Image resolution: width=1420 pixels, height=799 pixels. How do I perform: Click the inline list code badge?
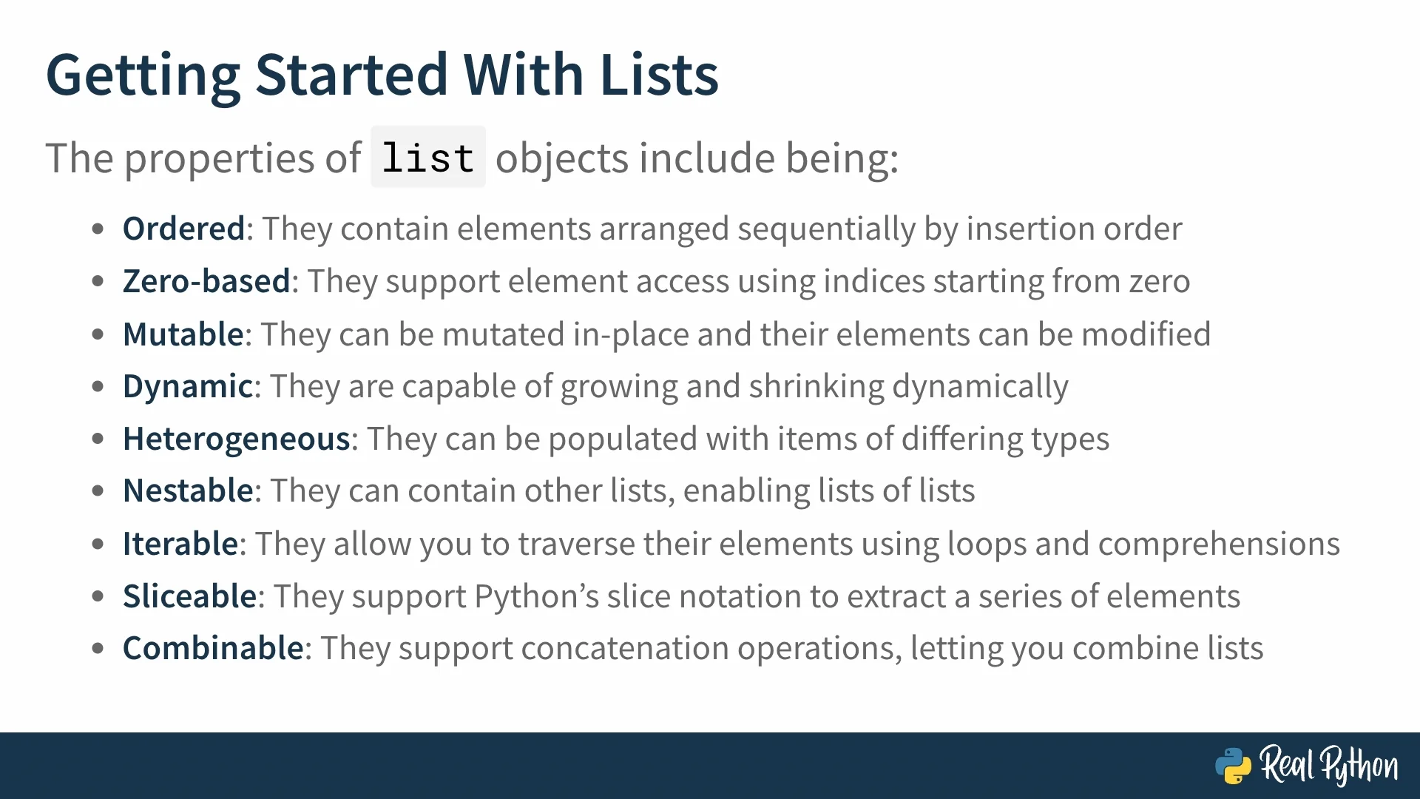[x=428, y=157]
